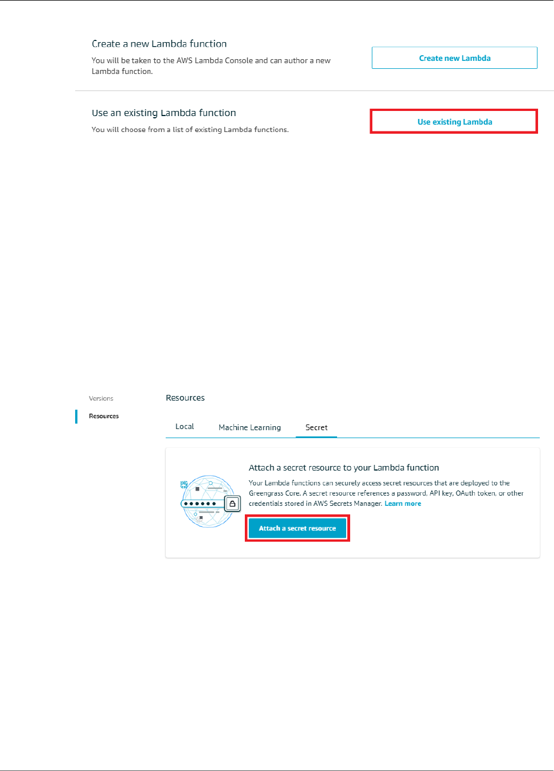The image size is (554, 771).
Task: Click the Resources section heading
Action: (x=185, y=398)
